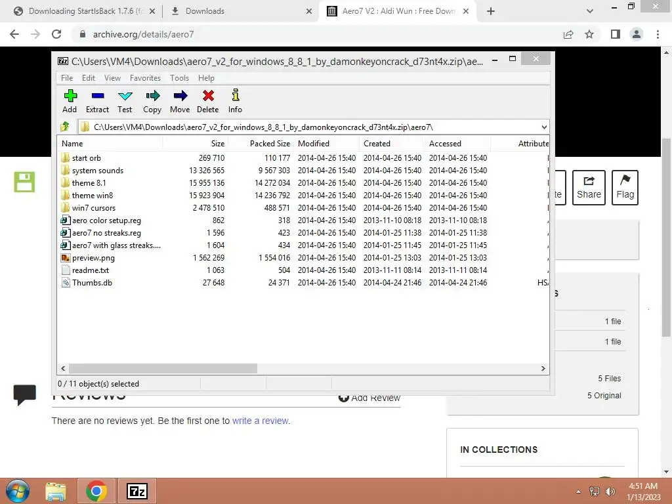Click the horizontal scrollbar thumb in 7-Zip
The image size is (672, 504).
[163, 369]
